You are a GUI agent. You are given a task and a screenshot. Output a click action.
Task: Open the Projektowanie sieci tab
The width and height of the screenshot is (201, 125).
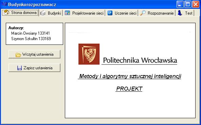click(84, 13)
